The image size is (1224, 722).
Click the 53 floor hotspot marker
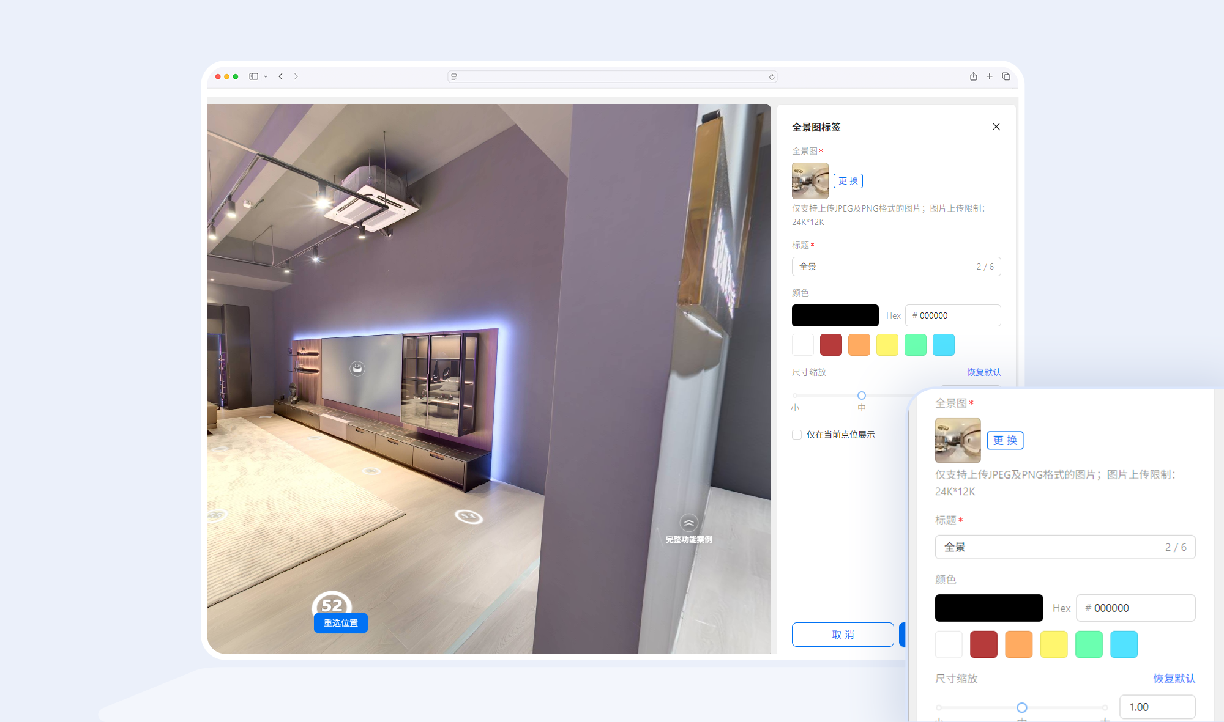(x=469, y=517)
